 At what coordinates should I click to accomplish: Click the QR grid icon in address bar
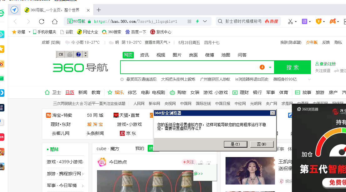[x=189, y=21]
